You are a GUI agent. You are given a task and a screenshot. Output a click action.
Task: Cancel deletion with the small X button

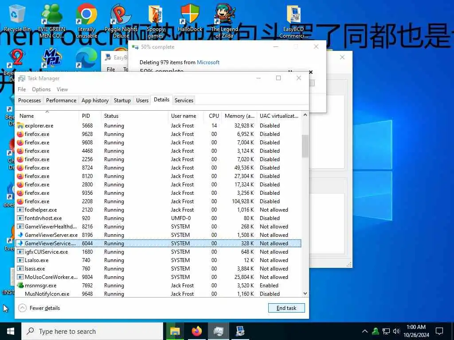[x=311, y=72]
